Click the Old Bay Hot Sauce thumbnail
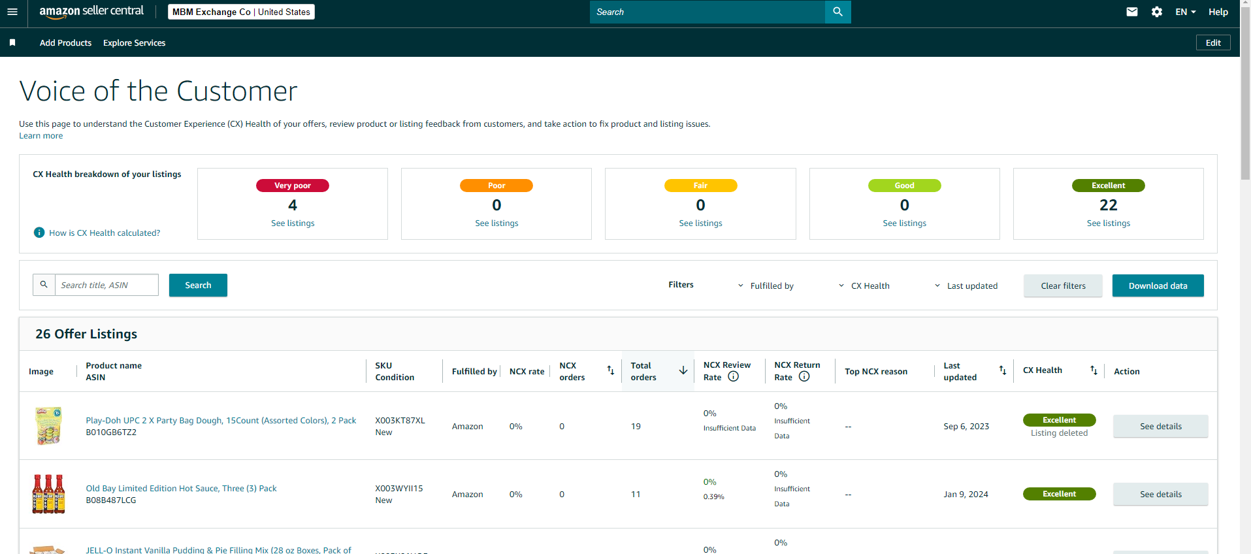The width and height of the screenshot is (1251, 554). click(48, 494)
